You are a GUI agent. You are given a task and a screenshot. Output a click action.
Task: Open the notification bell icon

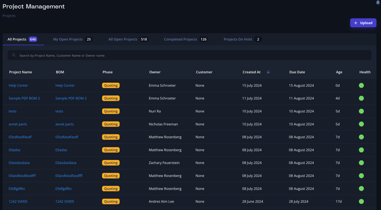(x=378, y=2)
